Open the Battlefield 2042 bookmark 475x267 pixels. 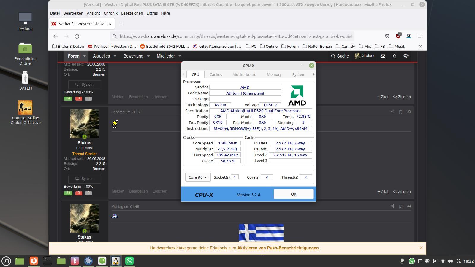click(x=164, y=46)
